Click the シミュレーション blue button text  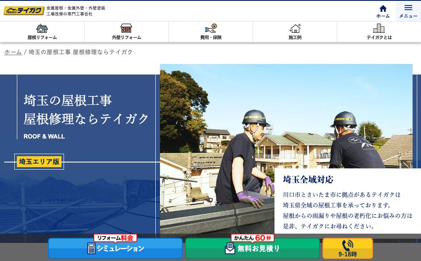point(120,248)
